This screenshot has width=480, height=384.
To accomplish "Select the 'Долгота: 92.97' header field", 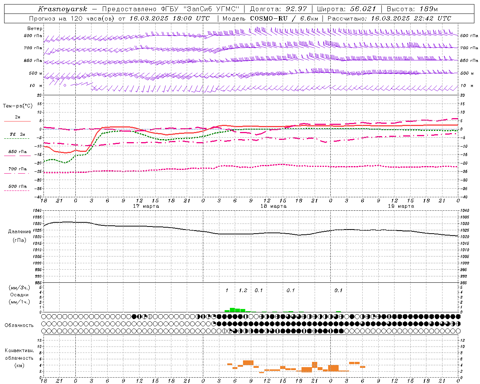I will [278, 9].
